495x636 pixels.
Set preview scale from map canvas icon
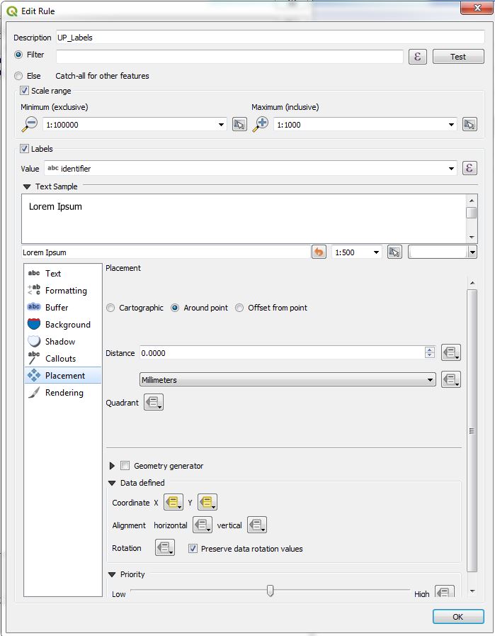click(394, 252)
